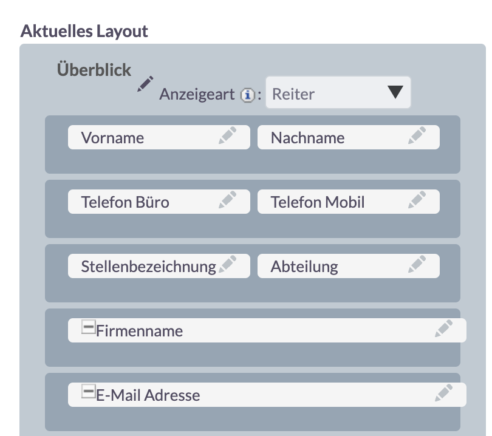This screenshot has width=492, height=436.
Task: Click the Anzeigeart dropdown arrow
Action: click(395, 92)
